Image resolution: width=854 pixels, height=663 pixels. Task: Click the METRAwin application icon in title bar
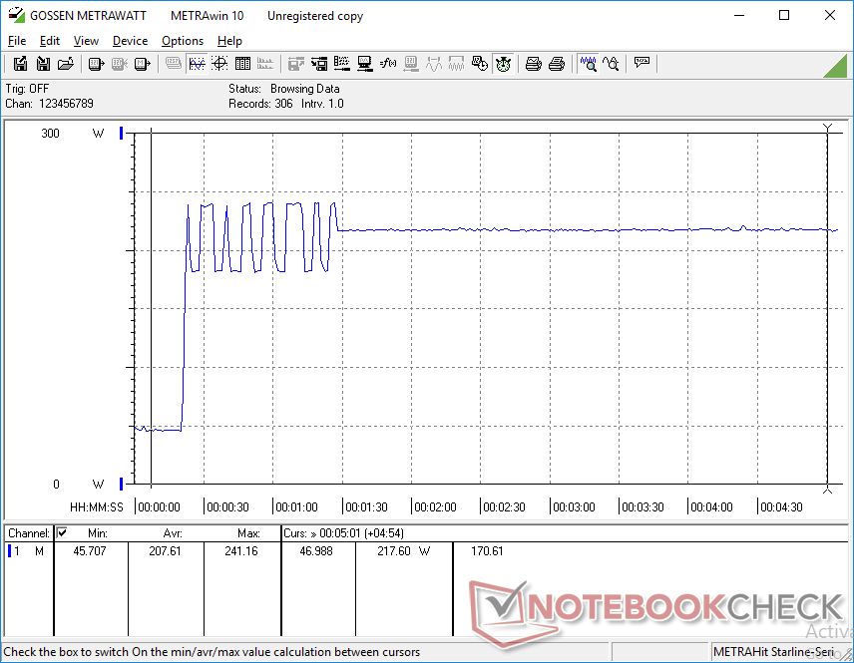[16, 15]
